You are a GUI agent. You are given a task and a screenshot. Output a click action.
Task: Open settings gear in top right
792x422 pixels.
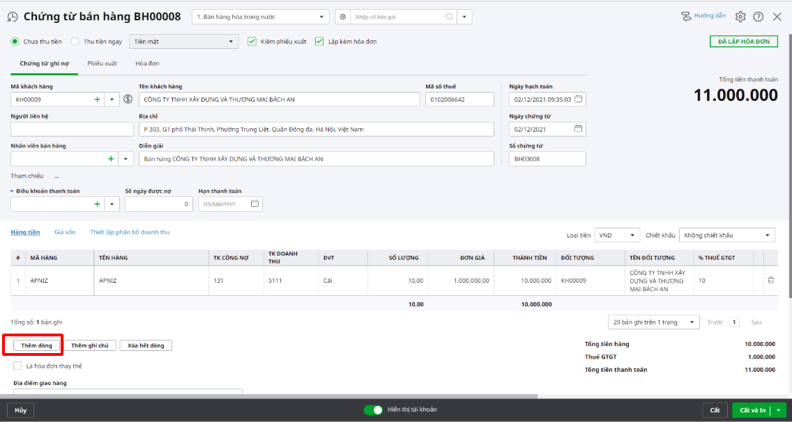pos(740,17)
